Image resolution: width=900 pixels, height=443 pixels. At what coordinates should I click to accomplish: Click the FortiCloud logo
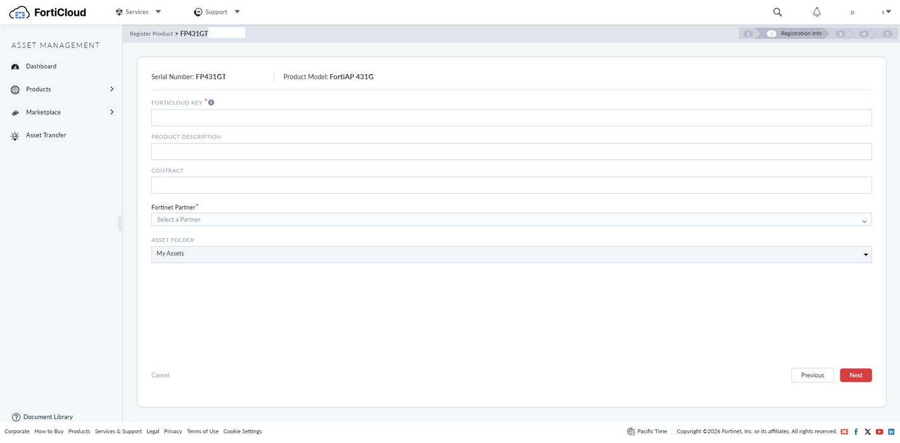(x=48, y=12)
